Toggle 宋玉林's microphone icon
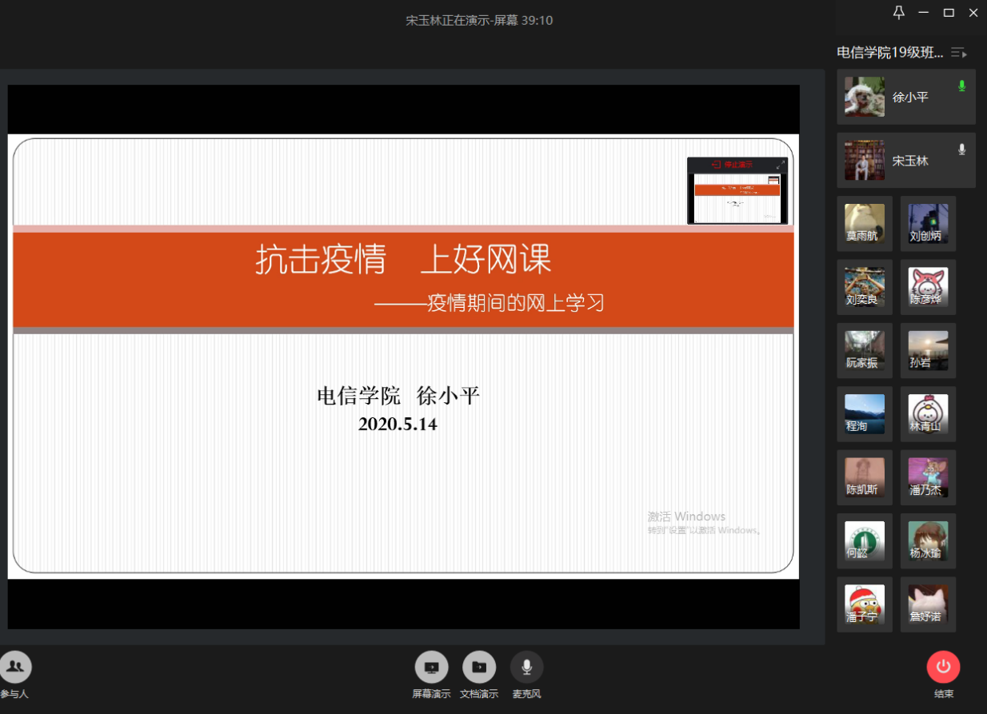 (x=961, y=150)
